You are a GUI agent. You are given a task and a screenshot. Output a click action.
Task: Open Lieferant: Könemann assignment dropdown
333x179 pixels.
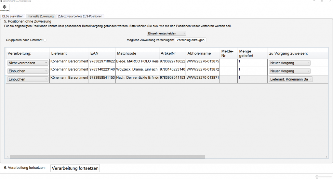pyautogui.click(x=290, y=79)
